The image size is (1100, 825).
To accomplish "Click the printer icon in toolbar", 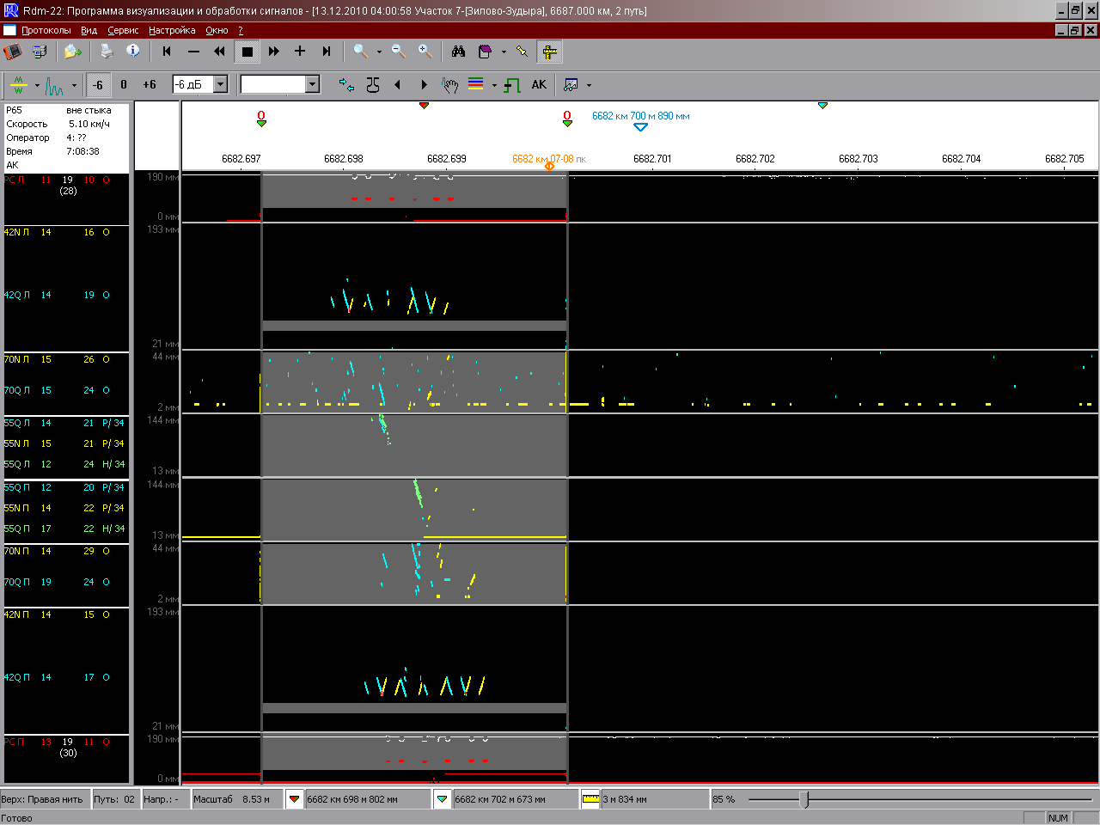I will tap(107, 52).
